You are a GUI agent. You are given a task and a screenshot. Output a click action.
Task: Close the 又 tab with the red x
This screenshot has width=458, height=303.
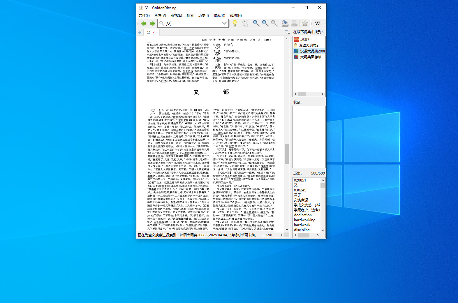pos(154,32)
